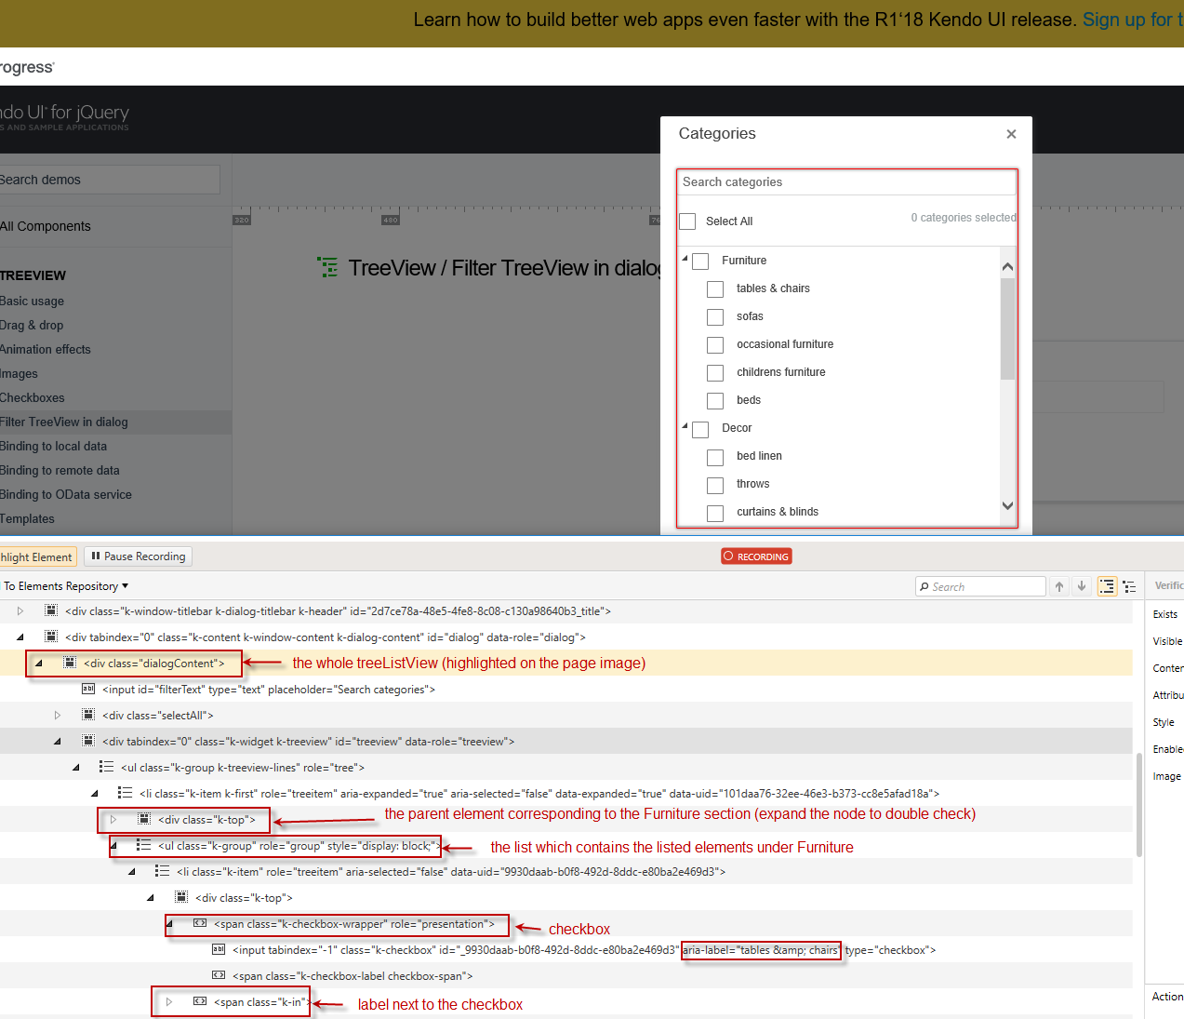Viewport: 1184px width, 1019px height.
Task: Open Checkboxes demo in TreeView sidebar
Action: click(33, 397)
